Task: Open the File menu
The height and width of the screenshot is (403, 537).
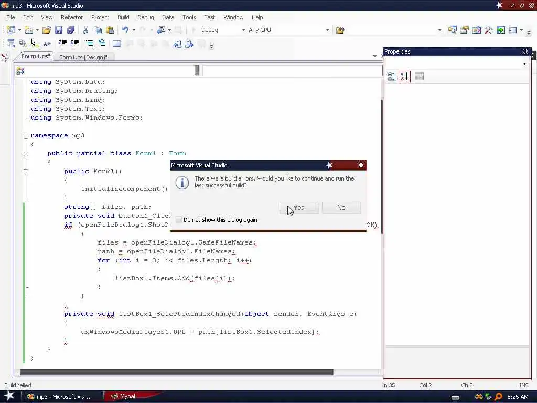Action: coord(10,17)
